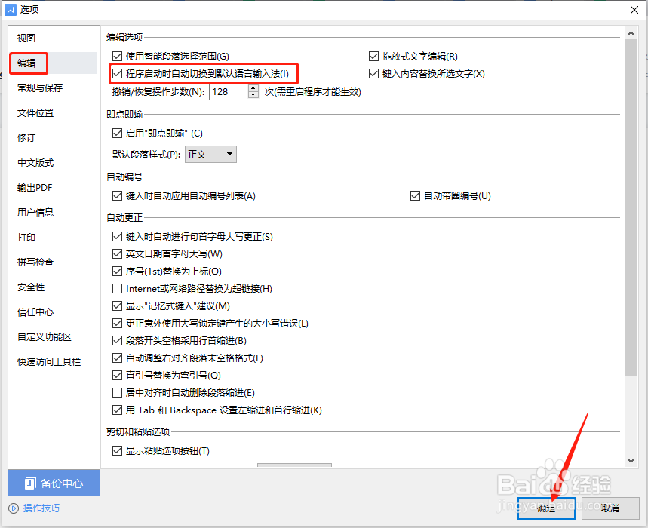648x528 pixels.
Task: Click the play icon beside 操作技巧
Action: coord(14,508)
